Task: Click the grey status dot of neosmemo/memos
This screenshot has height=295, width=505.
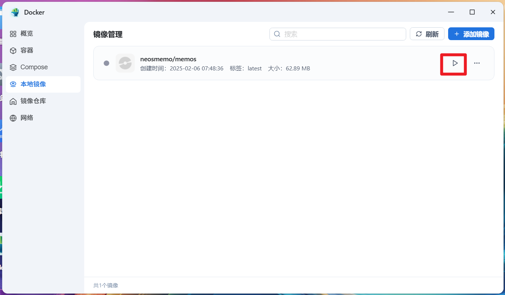Action: tap(106, 63)
